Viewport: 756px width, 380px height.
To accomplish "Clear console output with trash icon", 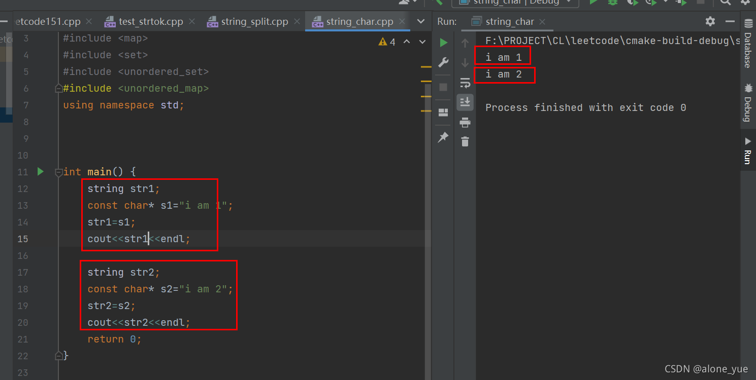I will (465, 142).
